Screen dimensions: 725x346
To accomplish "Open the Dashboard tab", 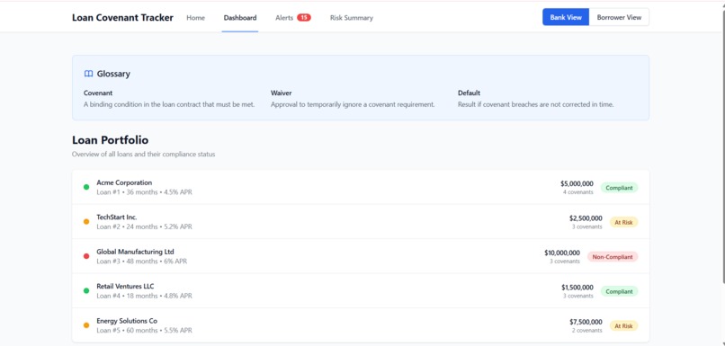I will point(240,18).
